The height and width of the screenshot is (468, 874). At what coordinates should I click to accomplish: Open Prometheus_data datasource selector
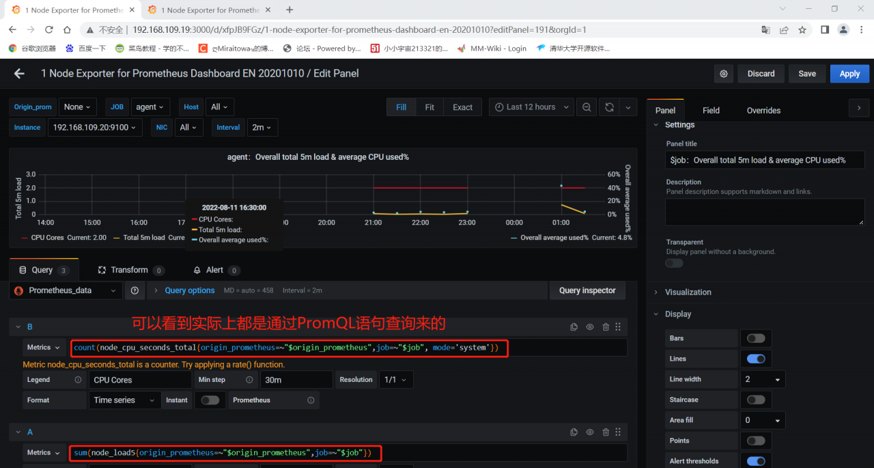(x=66, y=290)
